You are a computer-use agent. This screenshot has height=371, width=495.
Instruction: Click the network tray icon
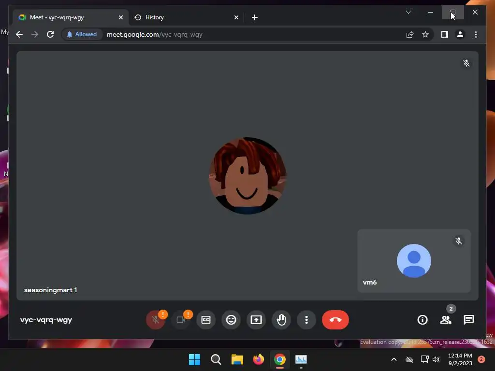click(x=424, y=359)
